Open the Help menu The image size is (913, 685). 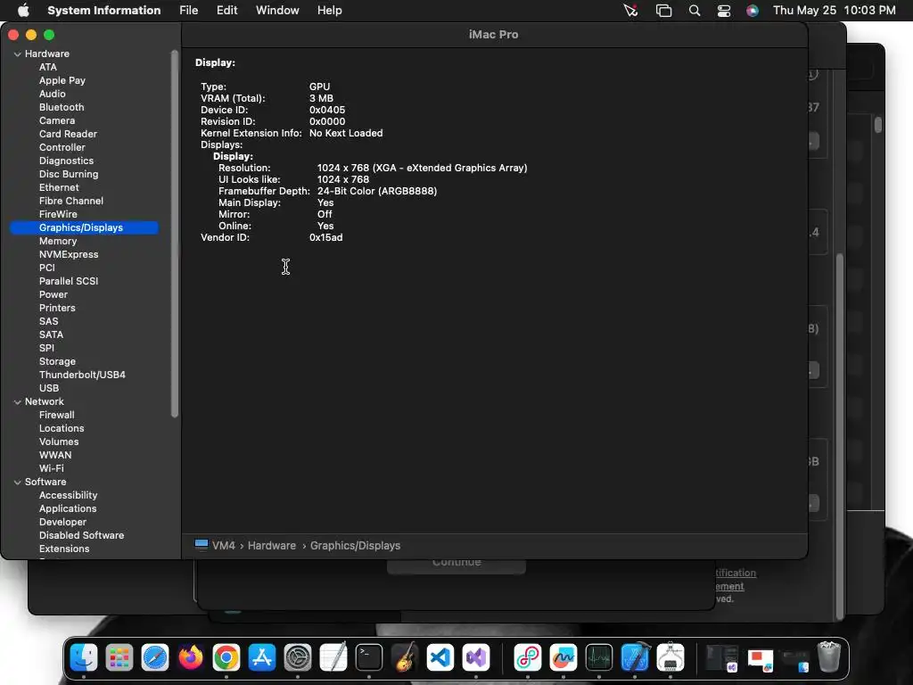[x=330, y=11]
